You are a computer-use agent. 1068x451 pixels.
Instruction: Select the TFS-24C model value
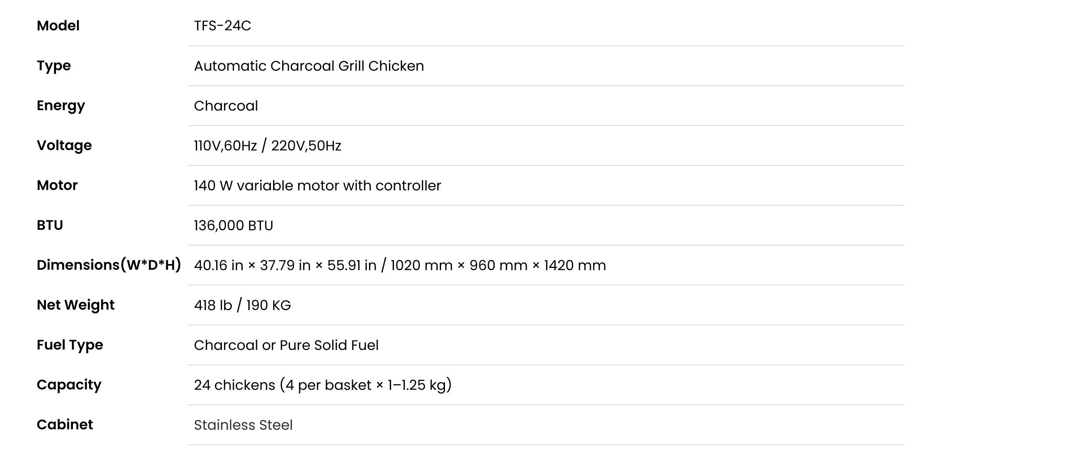(222, 26)
